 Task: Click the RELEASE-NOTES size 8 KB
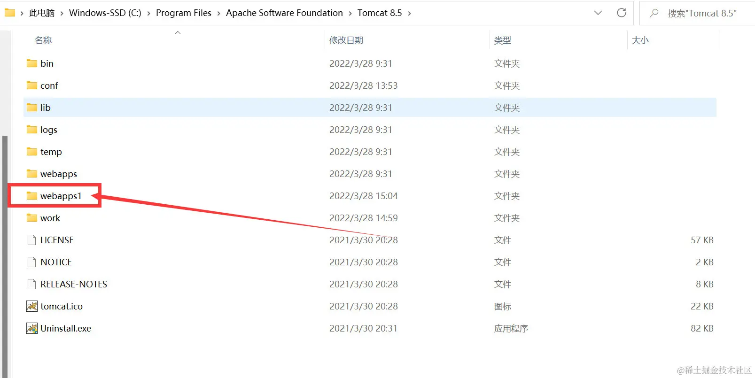pyautogui.click(x=705, y=284)
